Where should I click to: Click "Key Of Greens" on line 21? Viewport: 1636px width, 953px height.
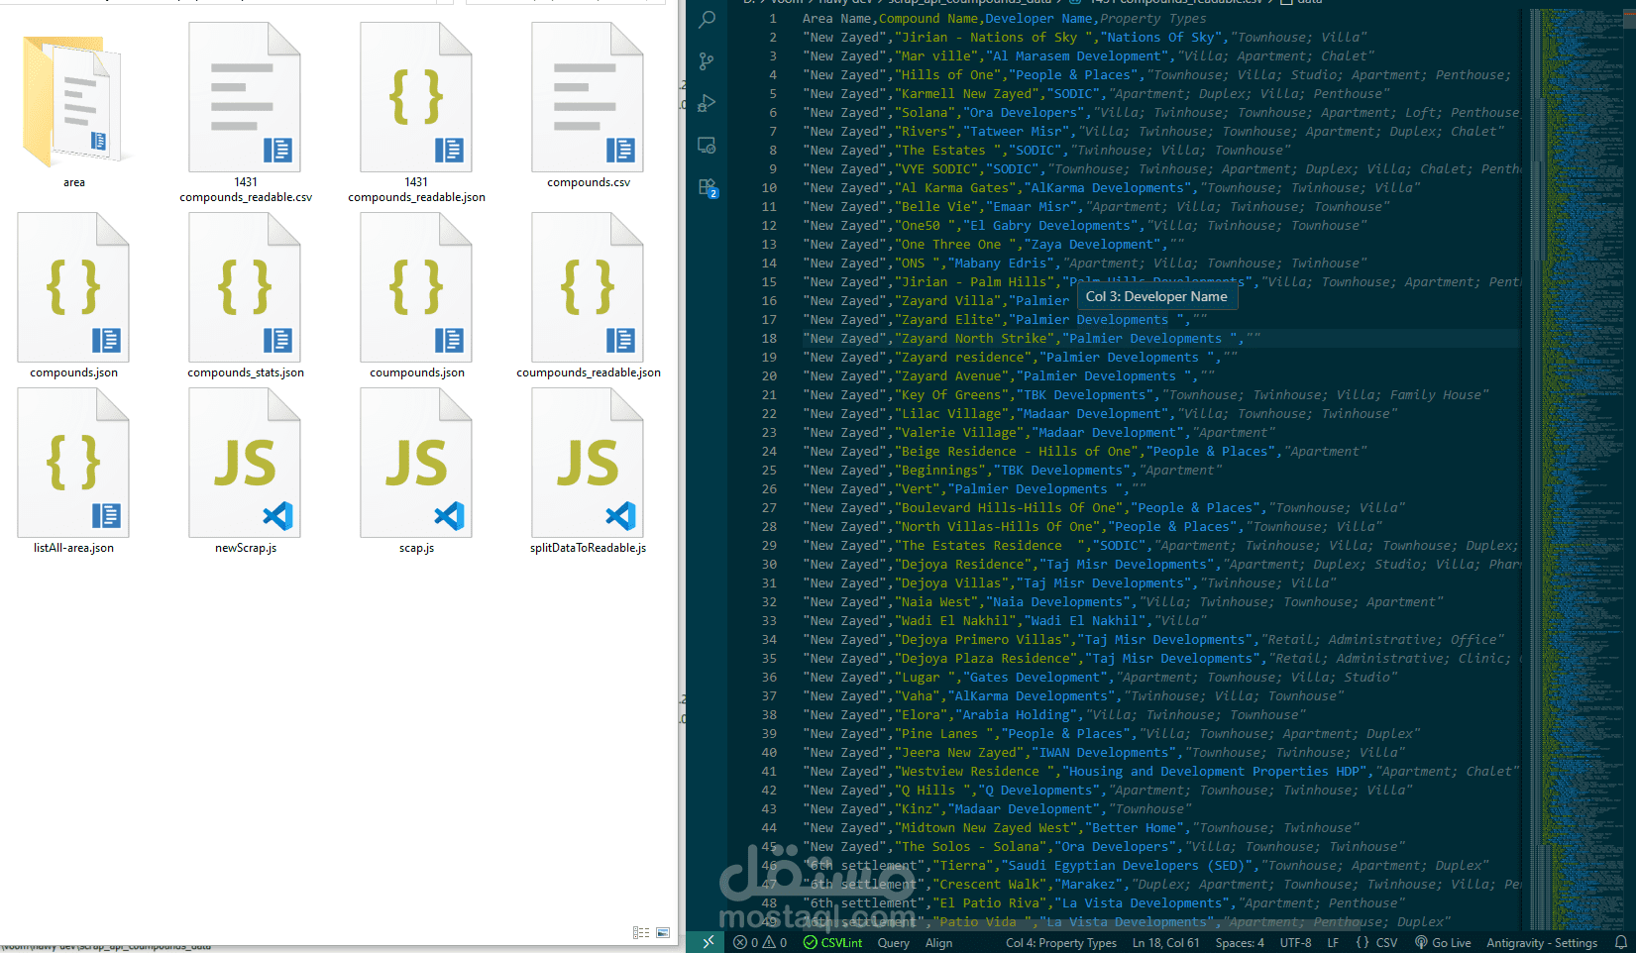click(x=951, y=395)
